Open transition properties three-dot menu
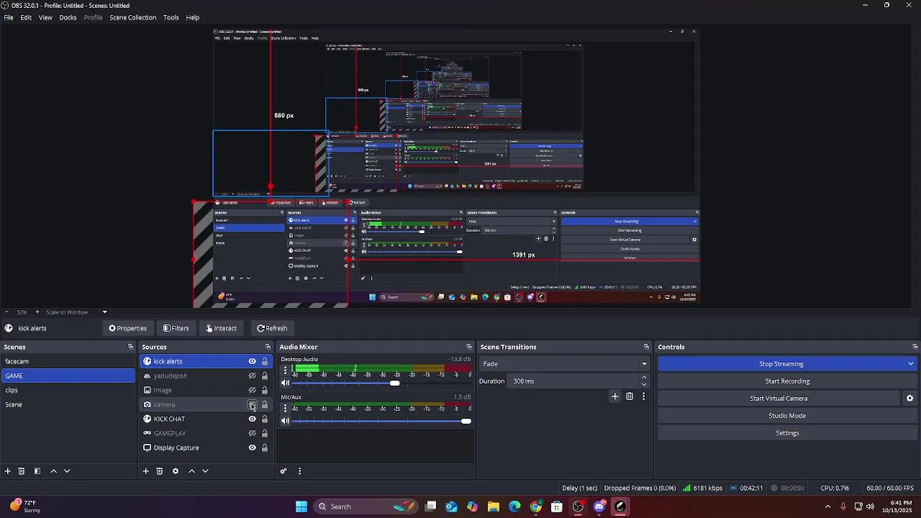The width and height of the screenshot is (921, 518). [643, 396]
